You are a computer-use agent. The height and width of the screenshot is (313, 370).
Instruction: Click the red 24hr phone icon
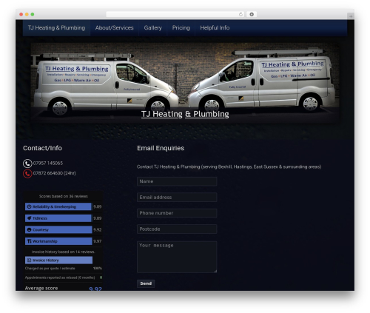27,173
